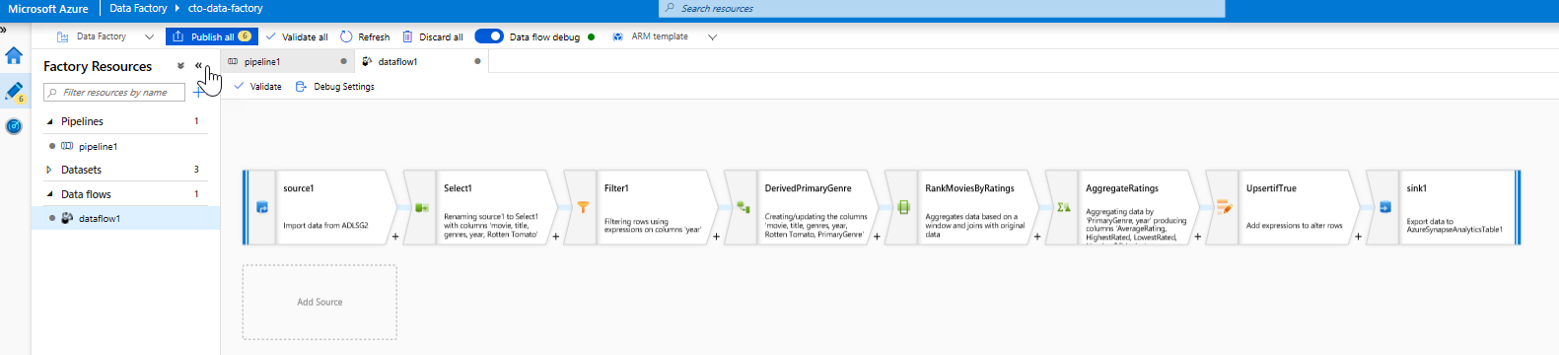Click the Search resources field
The image size is (1559, 355).
tap(942, 8)
